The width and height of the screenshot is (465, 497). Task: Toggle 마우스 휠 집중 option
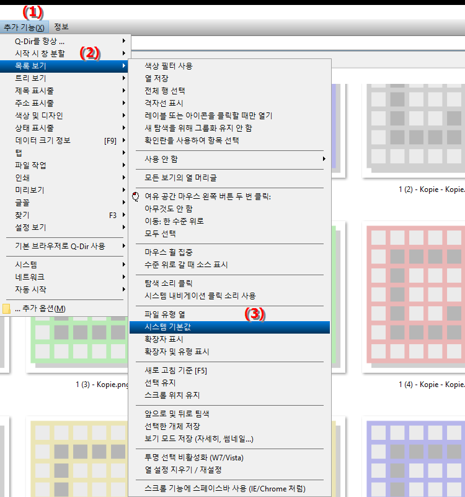(229, 252)
